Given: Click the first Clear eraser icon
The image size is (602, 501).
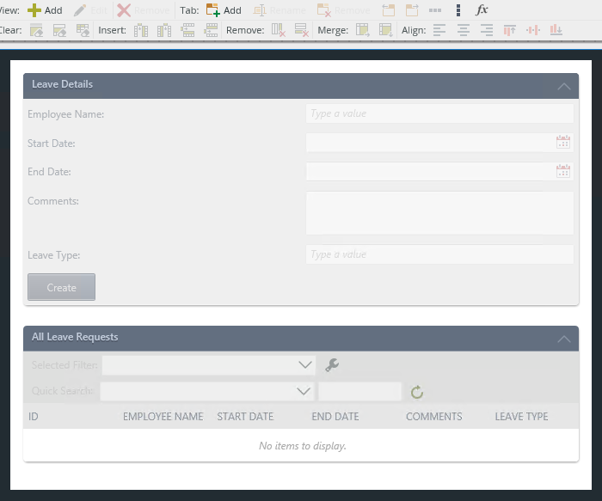Looking at the screenshot, I should (x=36, y=30).
